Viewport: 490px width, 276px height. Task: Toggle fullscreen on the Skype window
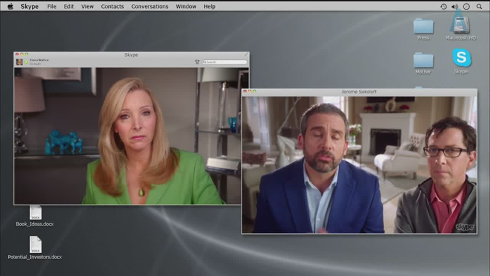[247, 54]
